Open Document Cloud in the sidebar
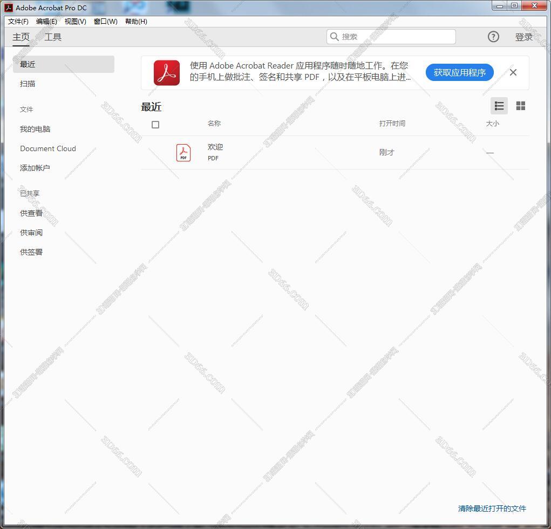This screenshot has height=529, width=551. (48, 148)
